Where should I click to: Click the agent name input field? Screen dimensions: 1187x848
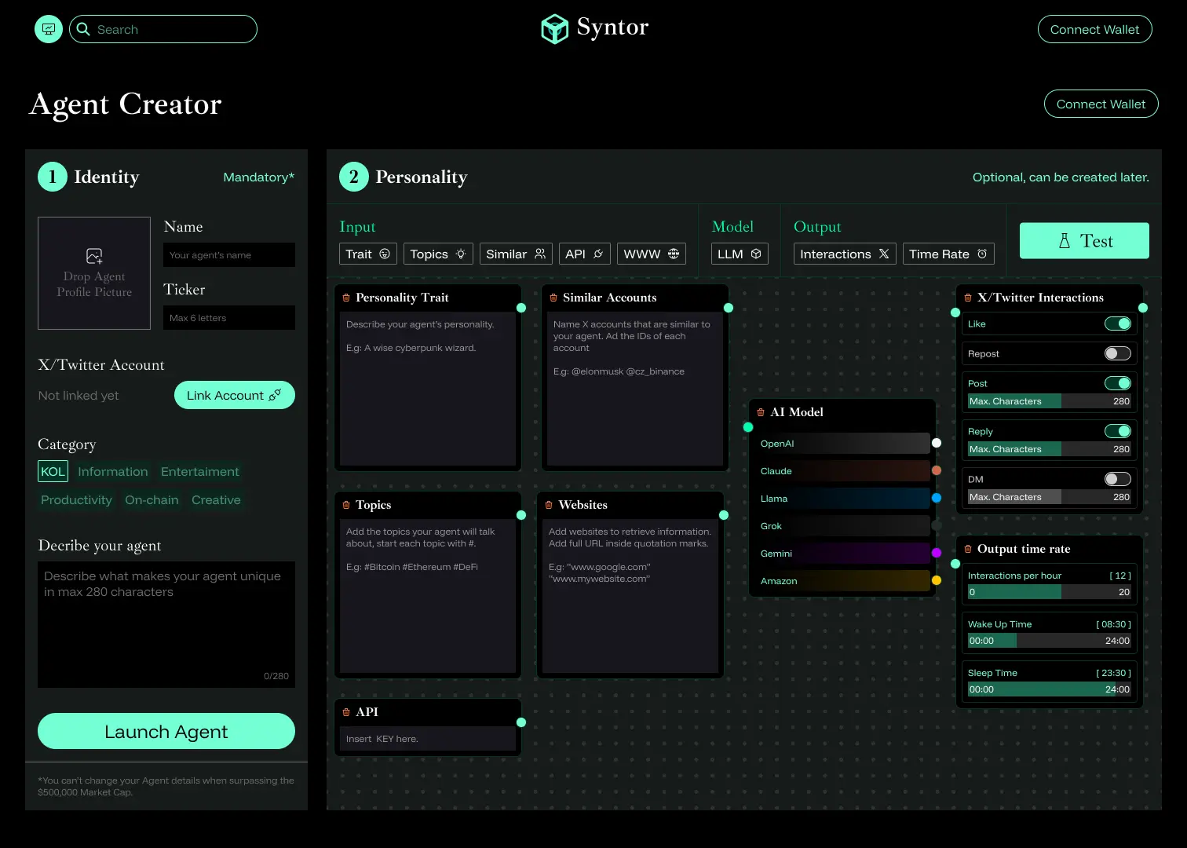coord(228,254)
